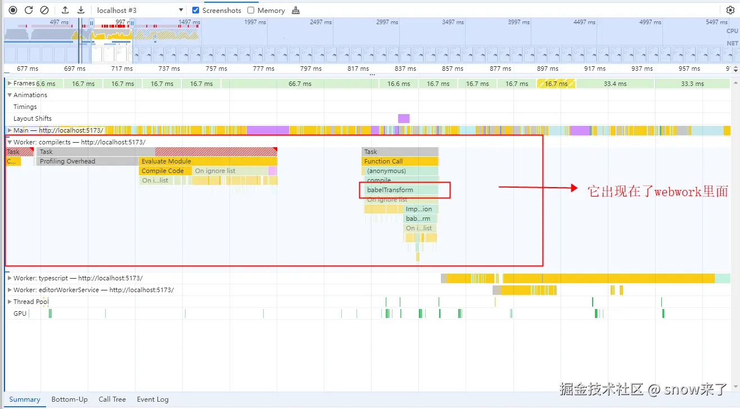Switch to the Summary tab
The width and height of the screenshot is (740, 409).
pyautogui.click(x=25, y=399)
